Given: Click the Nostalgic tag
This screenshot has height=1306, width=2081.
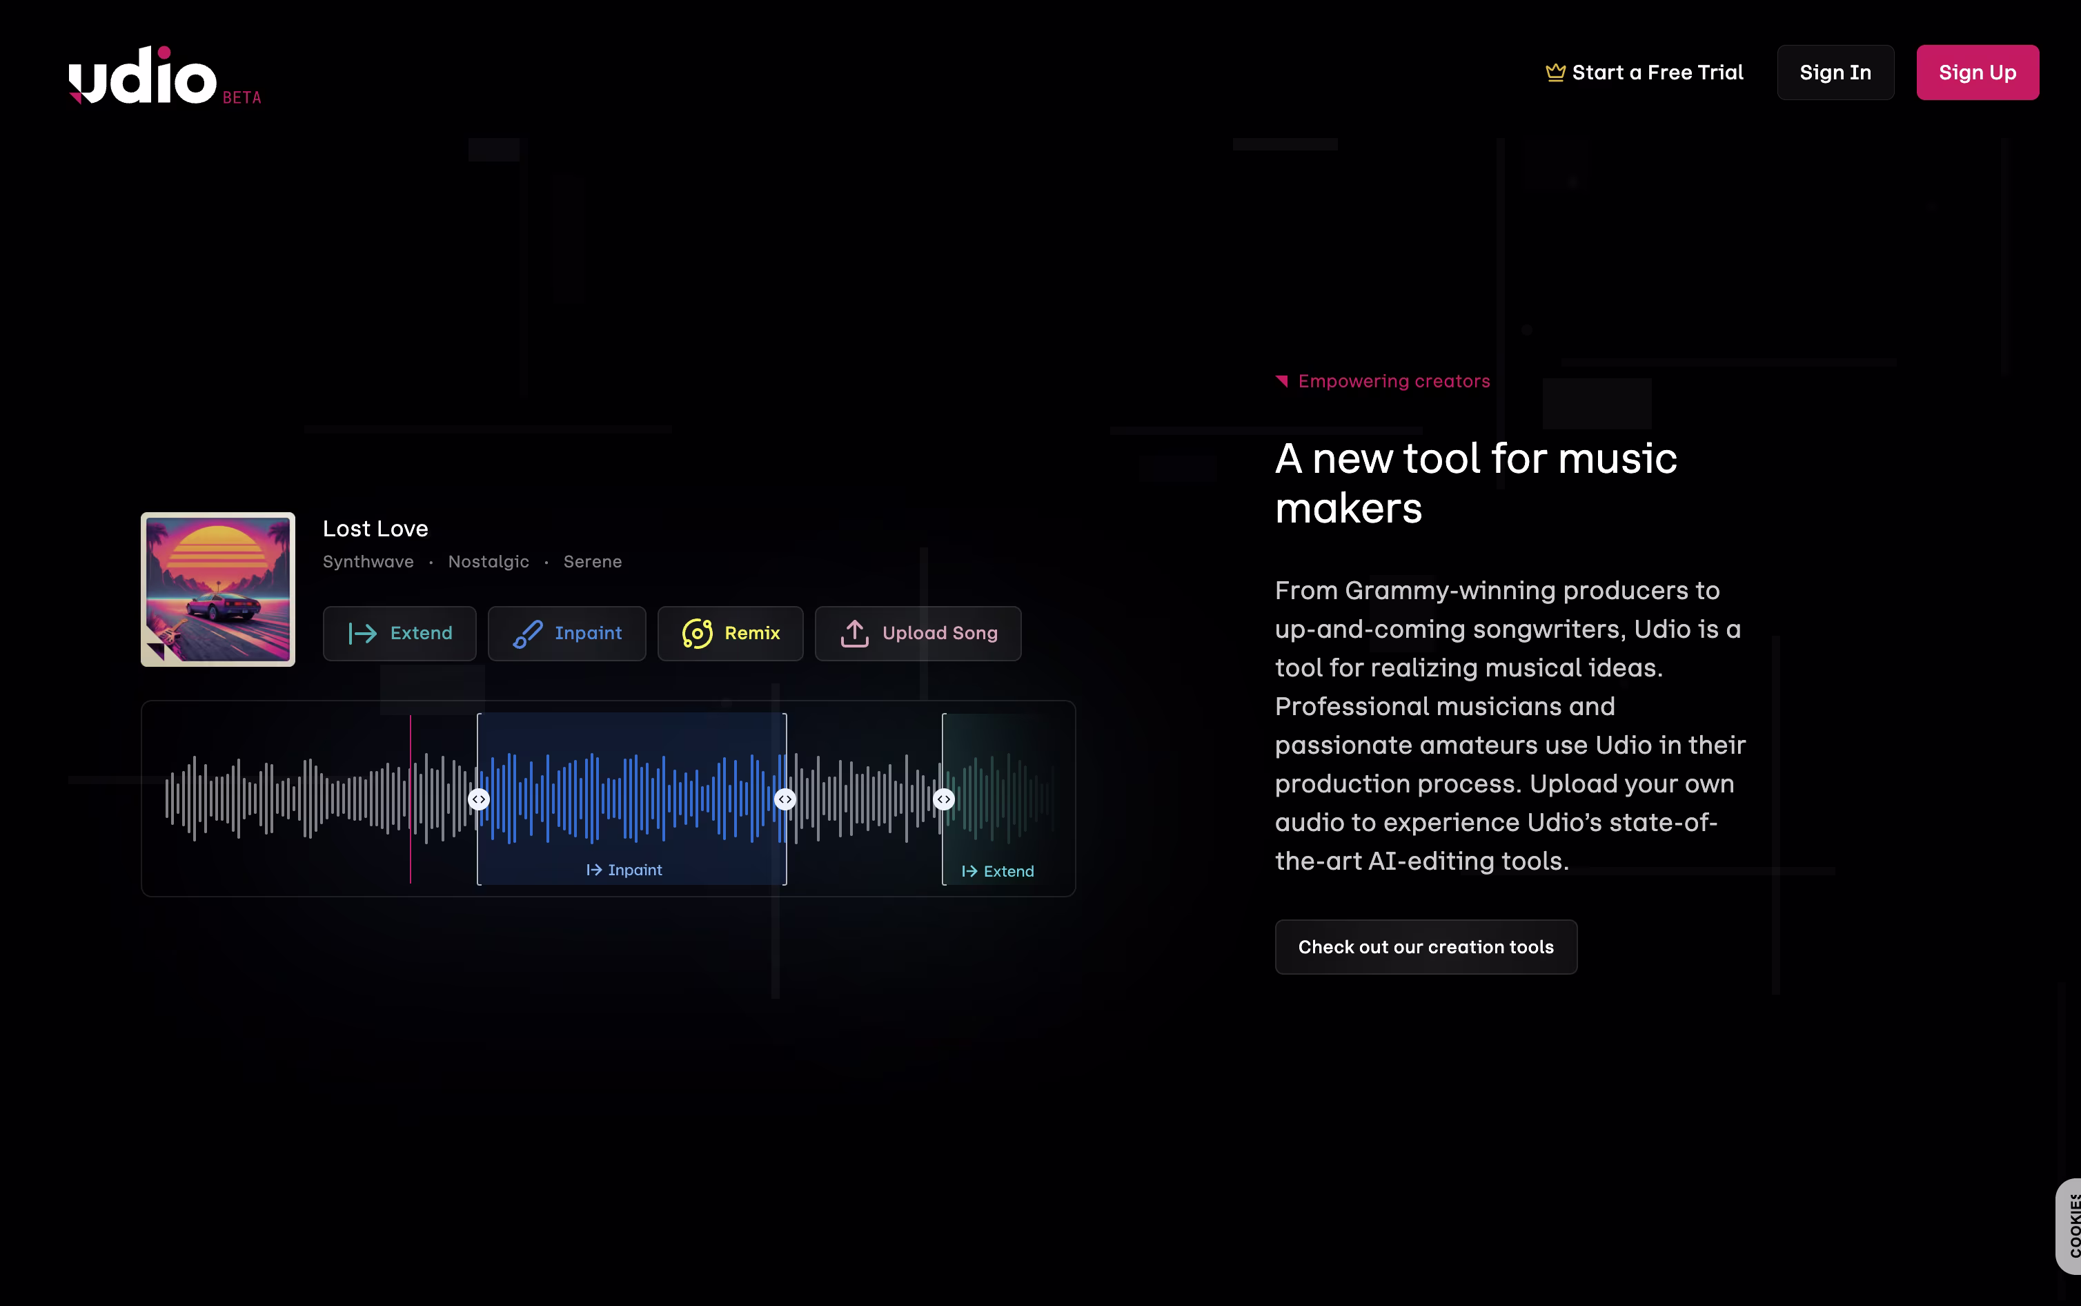Looking at the screenshot, I should coord(489,561).
